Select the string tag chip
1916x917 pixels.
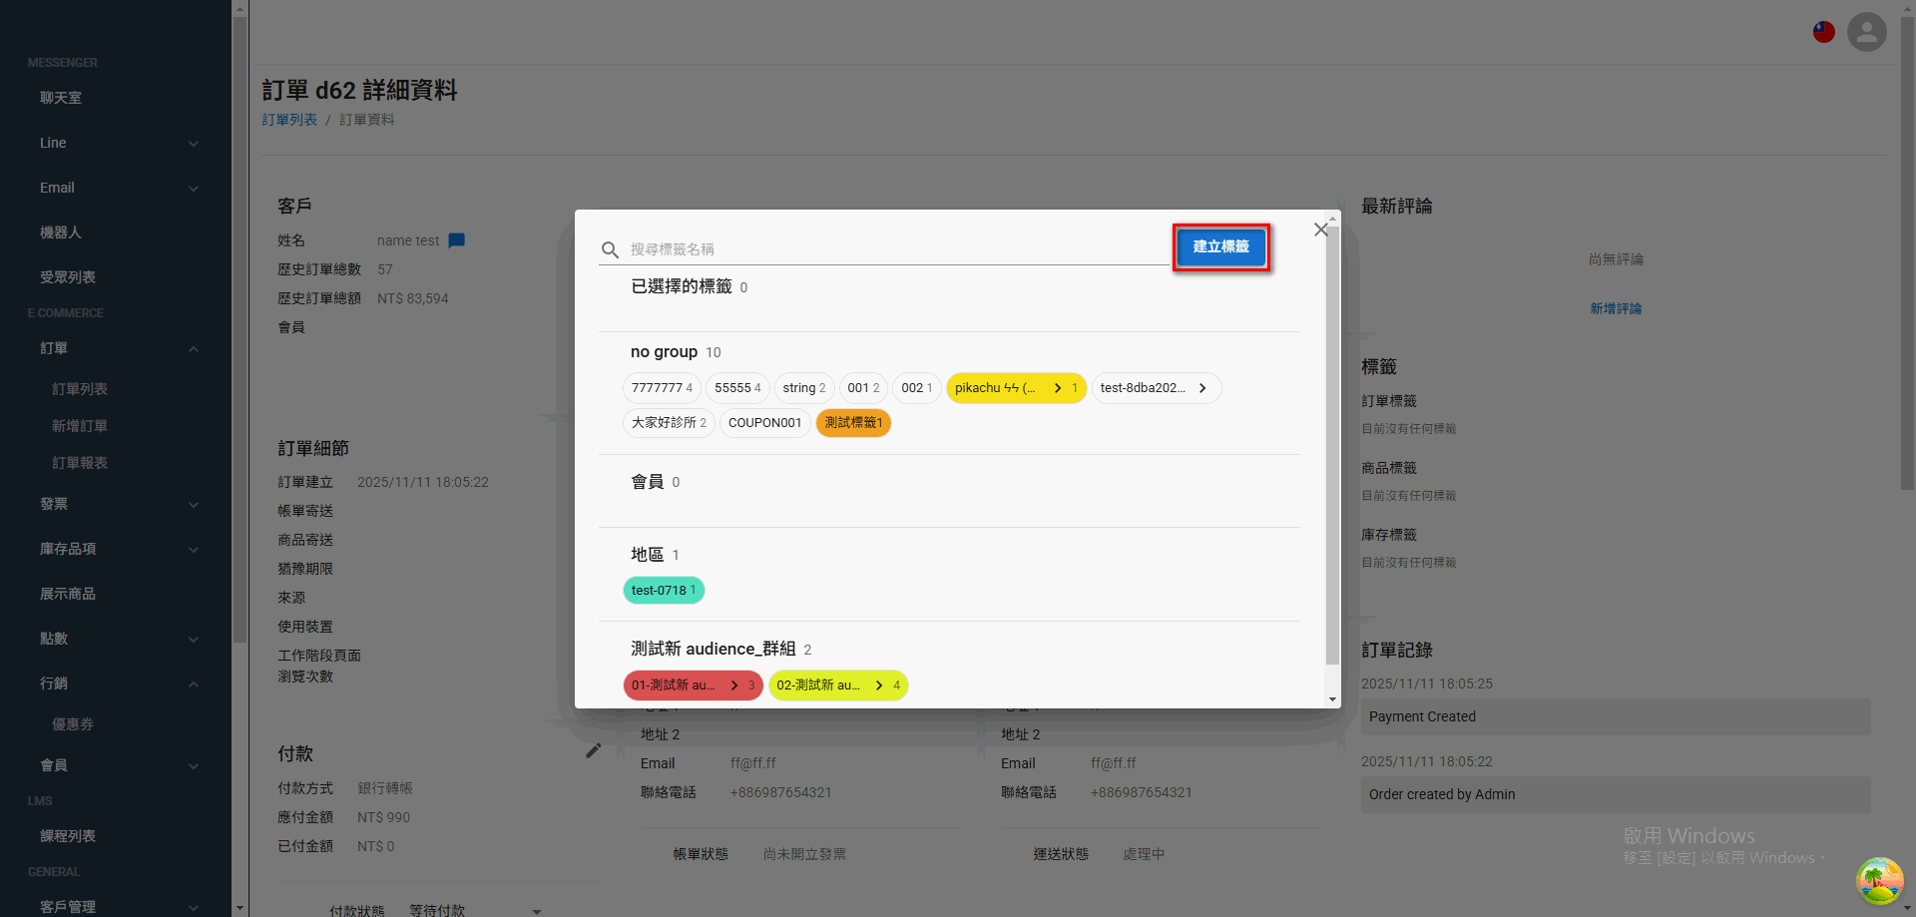tap(804, 388)
